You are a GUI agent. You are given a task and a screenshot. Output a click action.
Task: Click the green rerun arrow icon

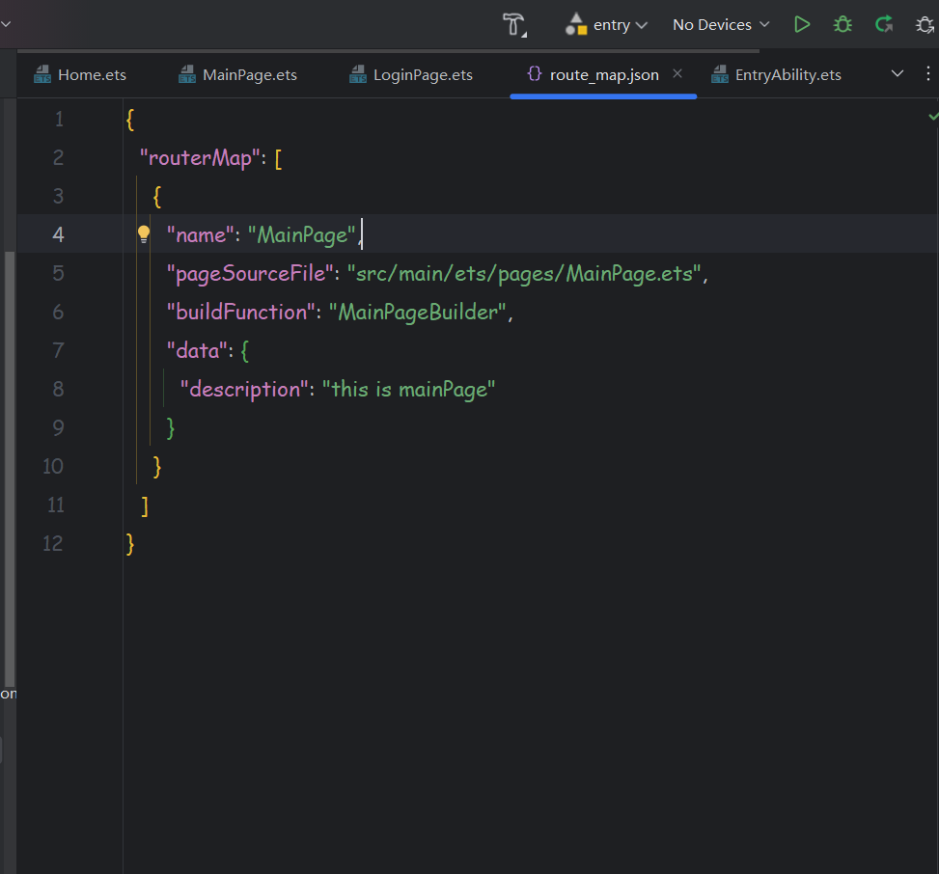[x=883, y=24]
